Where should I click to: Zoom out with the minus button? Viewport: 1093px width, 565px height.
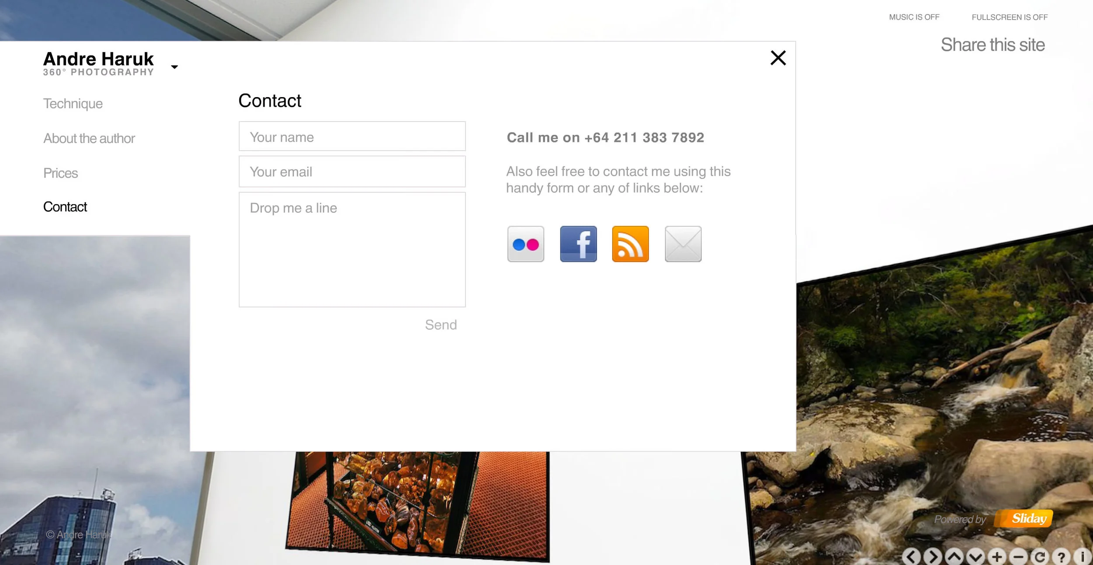point(1018,557)
